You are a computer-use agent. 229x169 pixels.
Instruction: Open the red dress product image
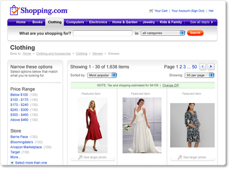click(x=92, y=125)
